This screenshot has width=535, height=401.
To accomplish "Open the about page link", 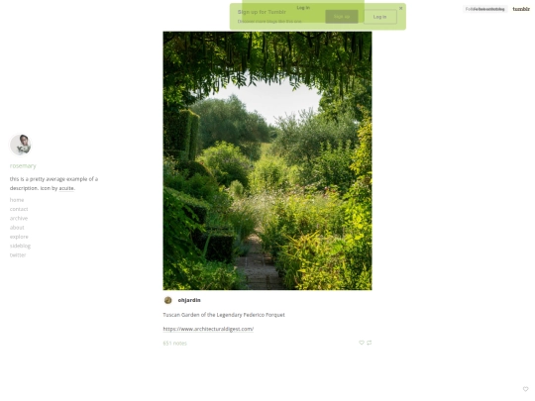I will pyautogui.click(x=17, y=228).
